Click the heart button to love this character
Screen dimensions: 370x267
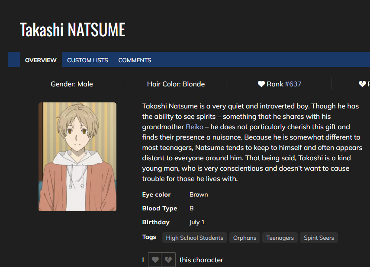tap(155, 260)
